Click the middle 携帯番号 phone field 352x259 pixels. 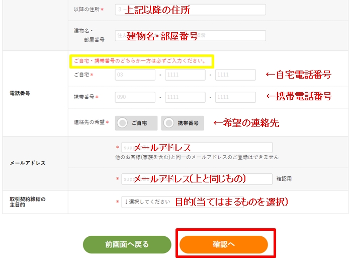tap(185, 97)
